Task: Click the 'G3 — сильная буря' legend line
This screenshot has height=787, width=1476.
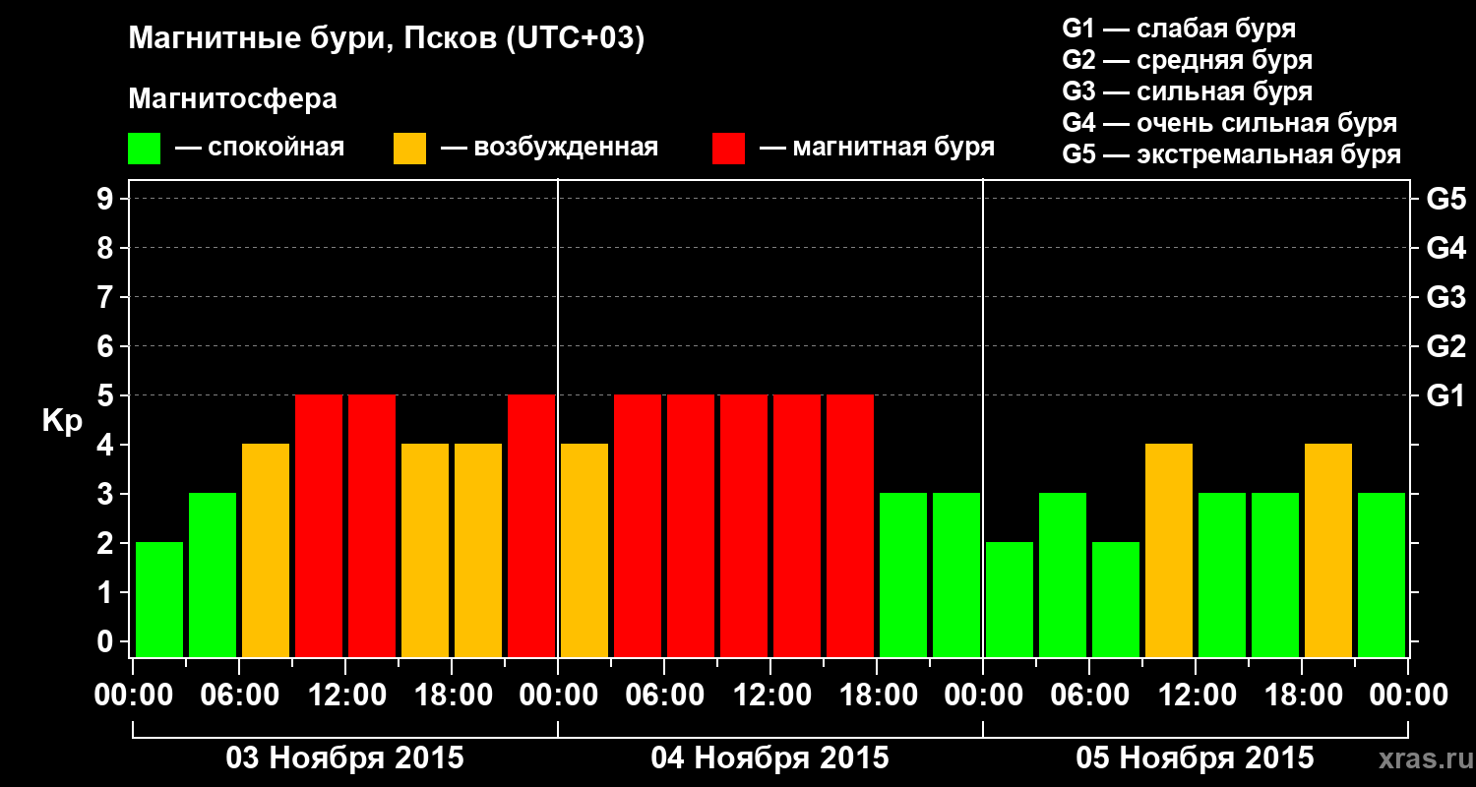Action: (x=1188, y=91)
